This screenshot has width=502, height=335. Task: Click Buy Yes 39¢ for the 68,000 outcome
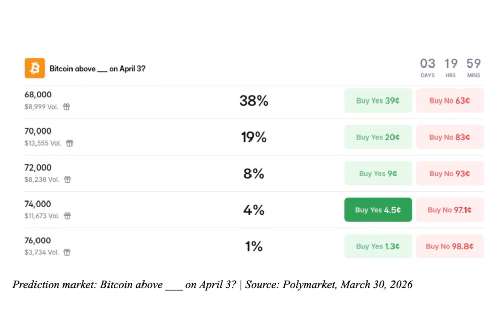[378, 100]
